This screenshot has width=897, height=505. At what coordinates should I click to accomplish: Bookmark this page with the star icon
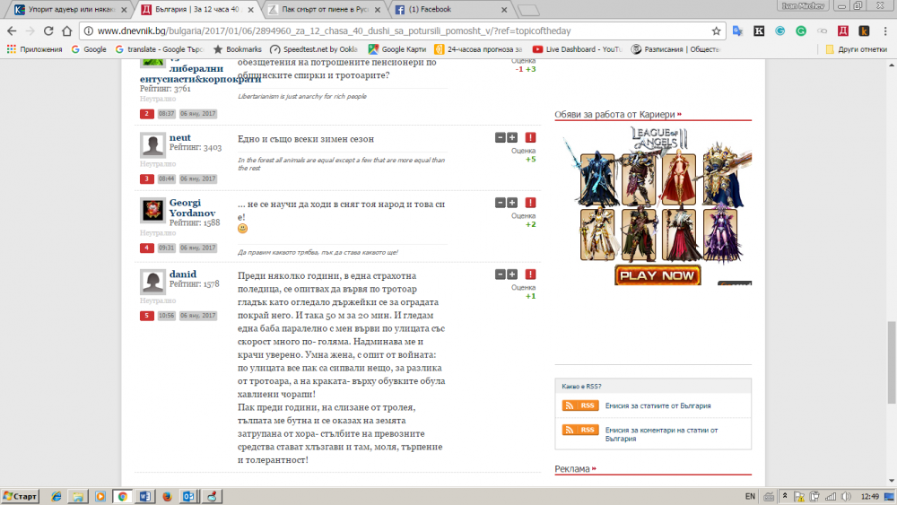716,30
